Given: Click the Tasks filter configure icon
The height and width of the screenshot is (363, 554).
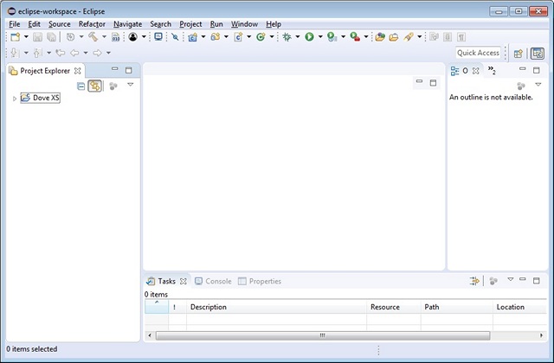Looking at the screenshot, I should [474, 281].
